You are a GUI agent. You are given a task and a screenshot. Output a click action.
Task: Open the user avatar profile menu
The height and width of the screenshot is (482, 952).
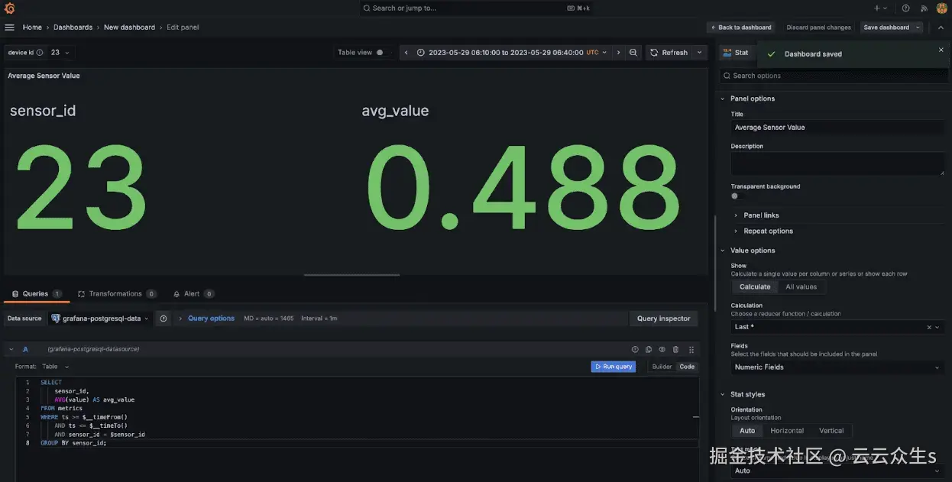tap(941, 8)
